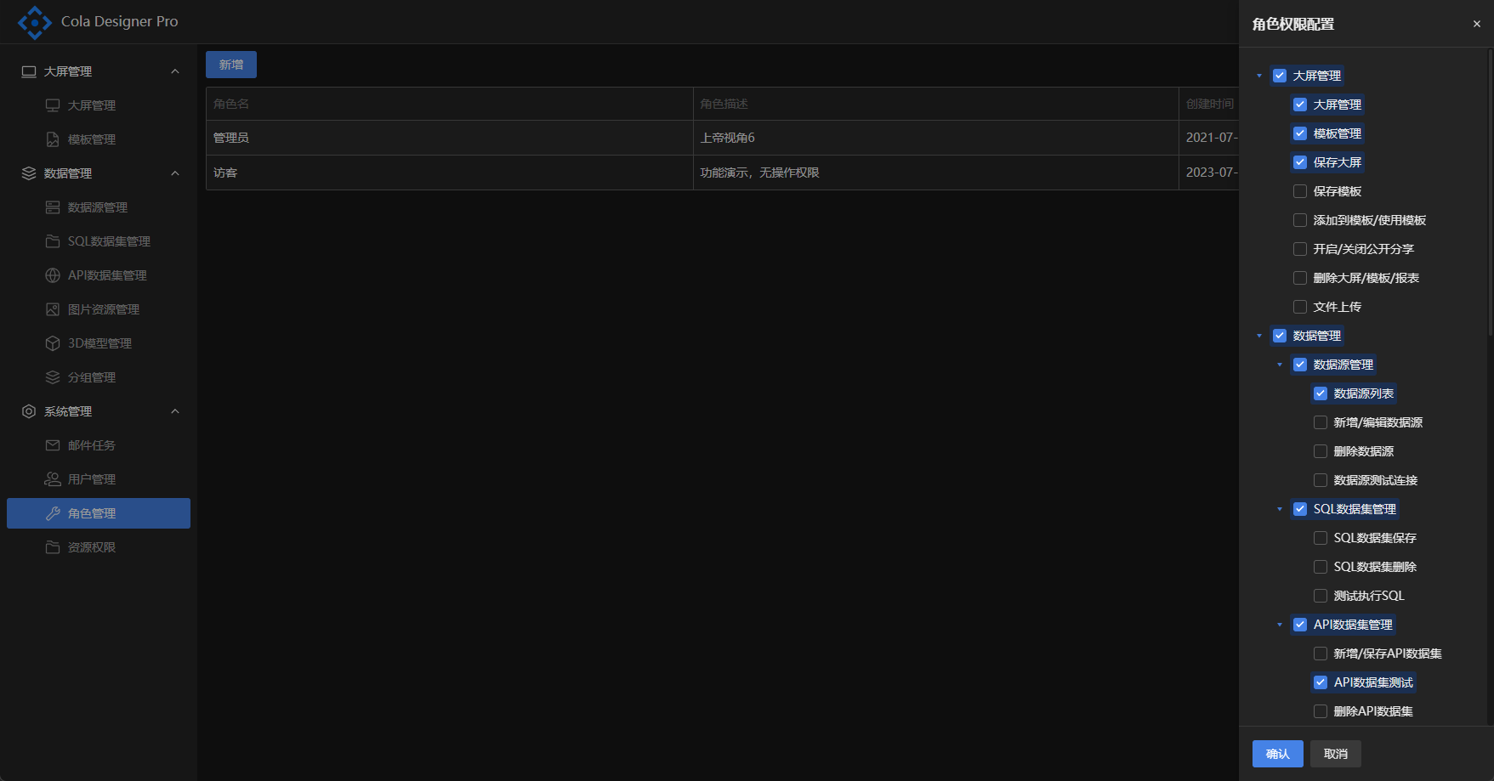
Task: Click the 用户管理 user icon
Action: (53, 479)
